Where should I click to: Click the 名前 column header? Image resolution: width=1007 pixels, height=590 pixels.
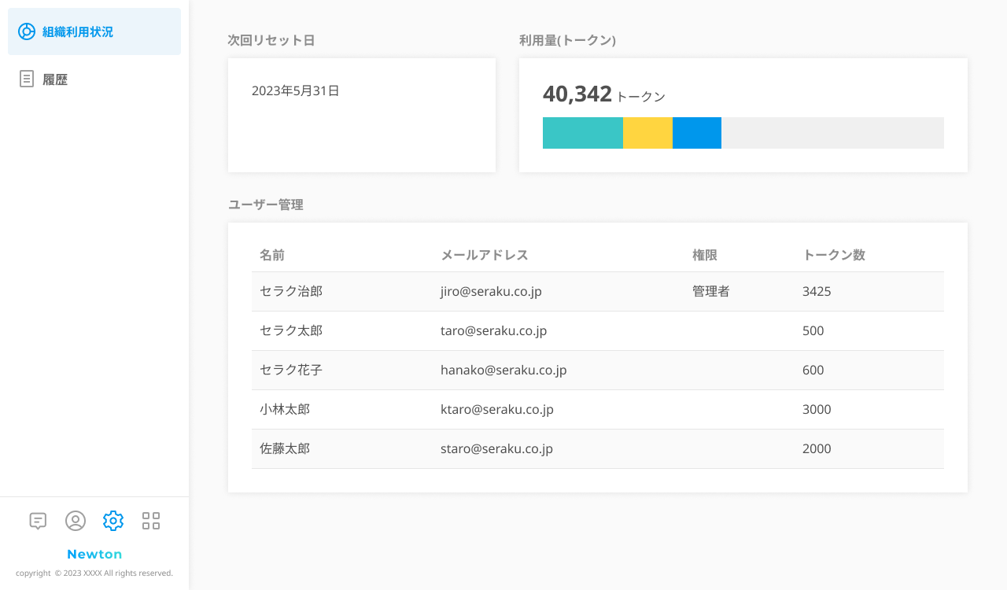click(x=272, y=255)
